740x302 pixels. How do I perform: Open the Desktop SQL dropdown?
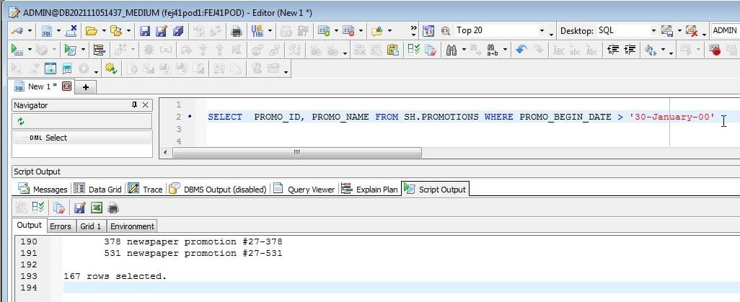coord(653,31)
